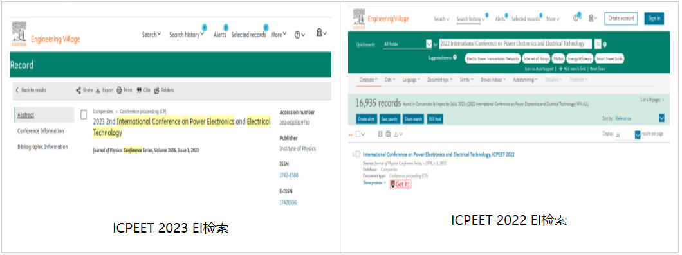
Task: Click the Share icon in the record toolbar
Action: pyautogui.click(x=78, y=91)
